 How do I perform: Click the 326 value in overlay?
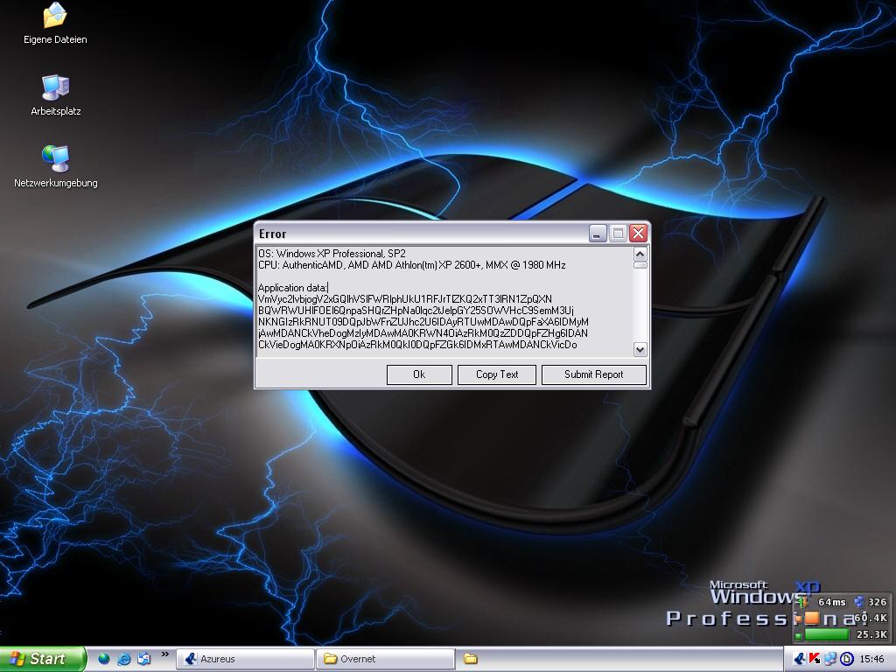(x=877, y=602)
